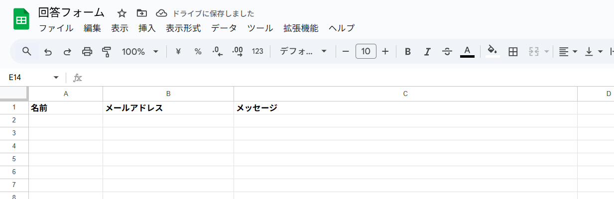Viewport: 614px width, 199px height.
Task: Open the 表示形式 menu
Action: (x=183, y=28)
